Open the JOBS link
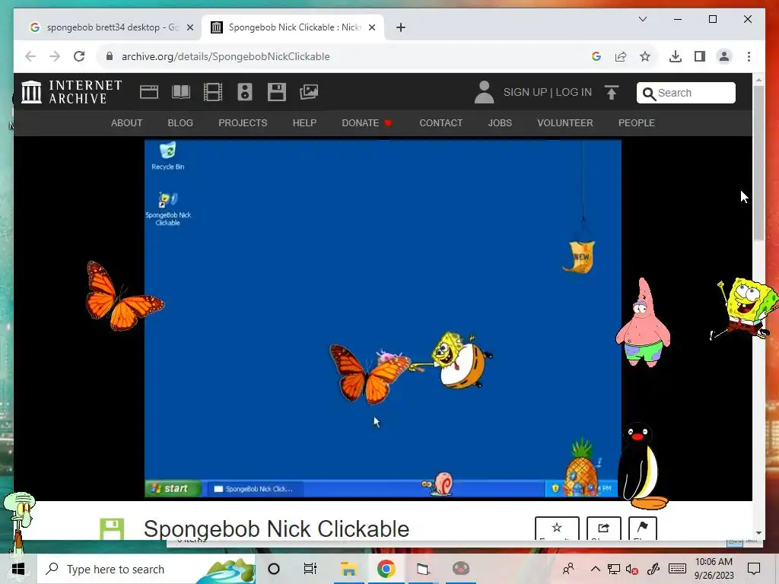779x584 pixels. click(500, 122)
